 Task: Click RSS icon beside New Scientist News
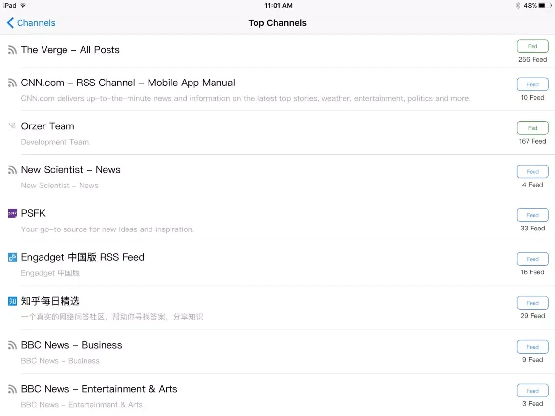(x=12, y=170)
